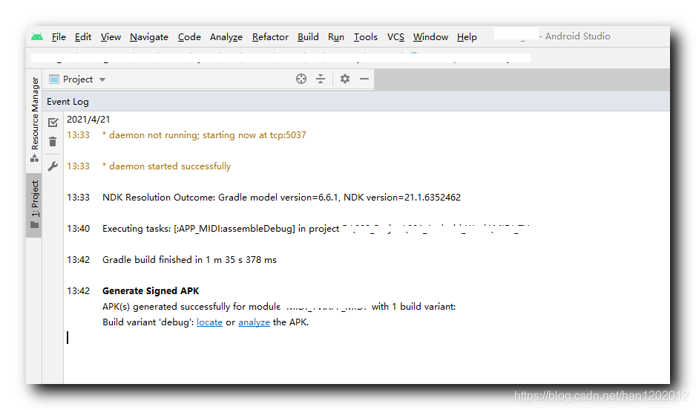Open the Code menu
The image size is (696, 410).
point(189,37)
